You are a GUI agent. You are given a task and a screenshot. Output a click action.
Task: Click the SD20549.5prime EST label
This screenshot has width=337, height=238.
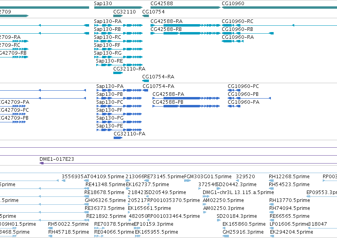point(166,192)
